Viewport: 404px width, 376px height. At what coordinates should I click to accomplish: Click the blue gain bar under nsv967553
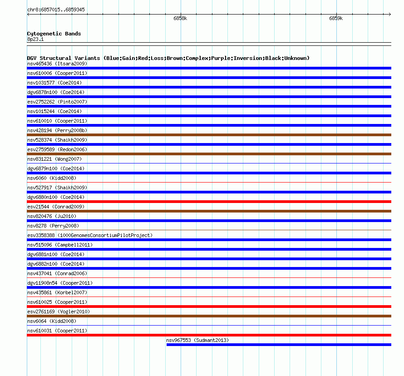(x=279, y=345)
